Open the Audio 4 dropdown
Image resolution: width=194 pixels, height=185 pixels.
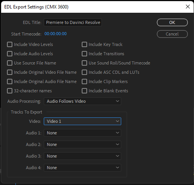tap(82, 168)
